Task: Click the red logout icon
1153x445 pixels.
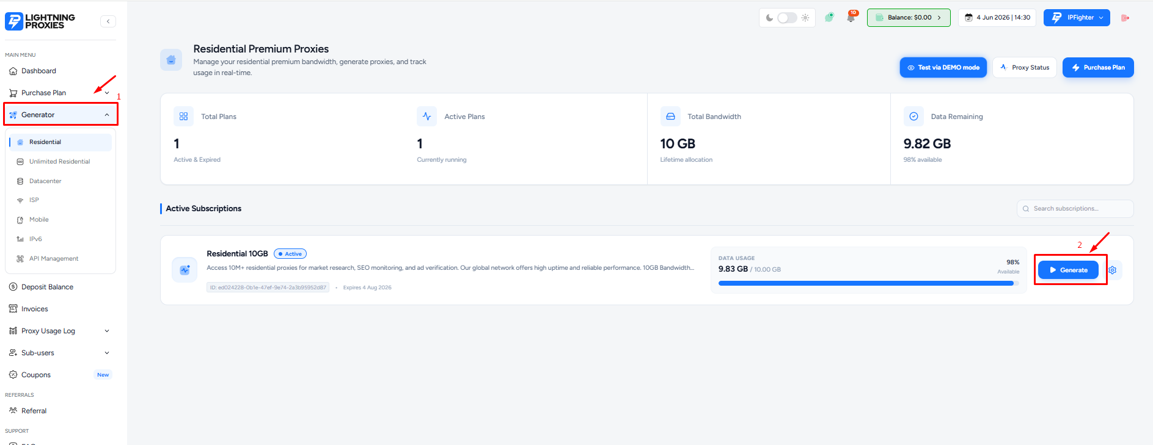Action: [1125, 18]
